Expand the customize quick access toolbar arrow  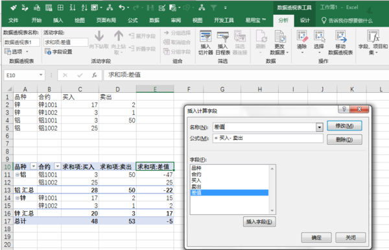(225, 8)
